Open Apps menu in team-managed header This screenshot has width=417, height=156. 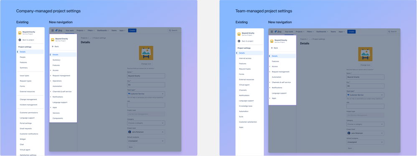pos(341,32)
